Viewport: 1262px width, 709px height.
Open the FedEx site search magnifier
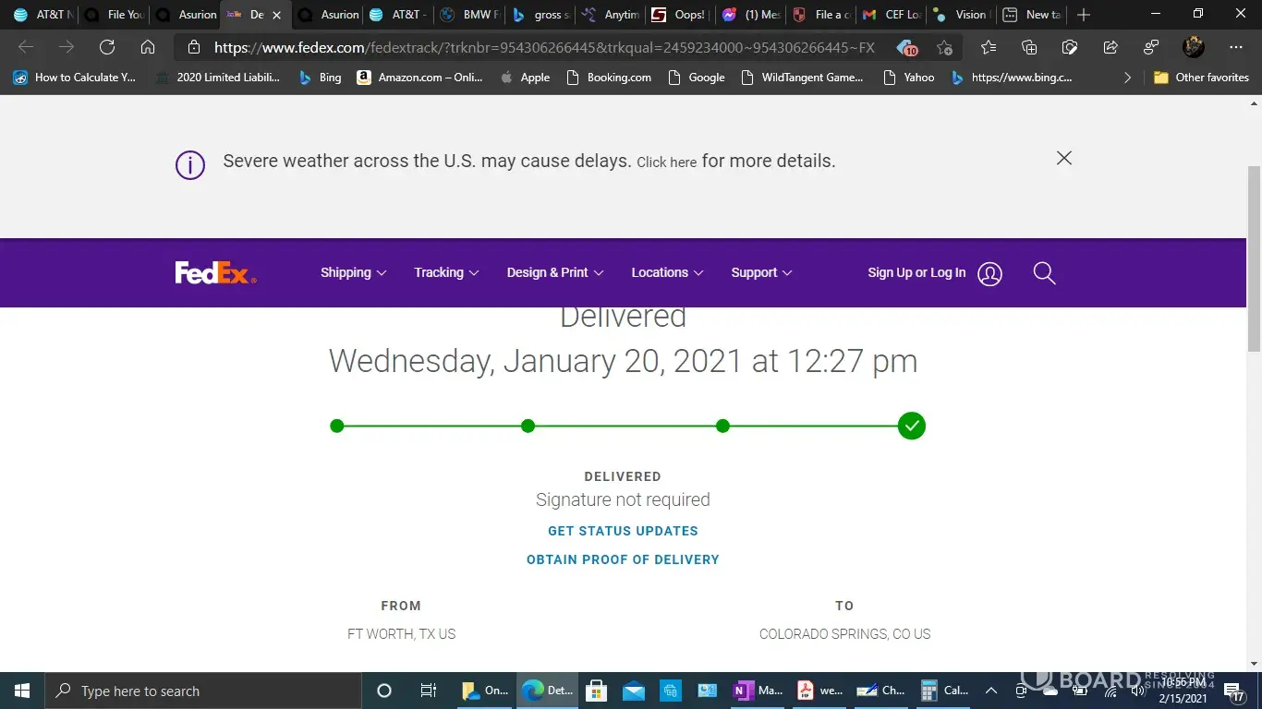coord(1044,273)
